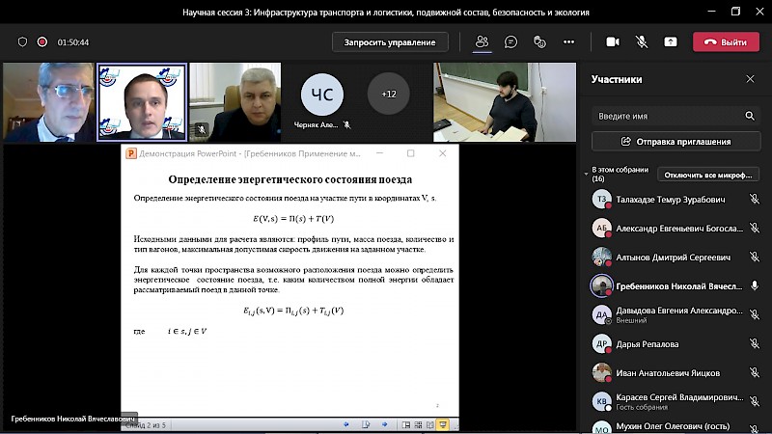Screen dimensions: 772x434
Task: Switch to slide sorter view icon
Action: (418, 424)
